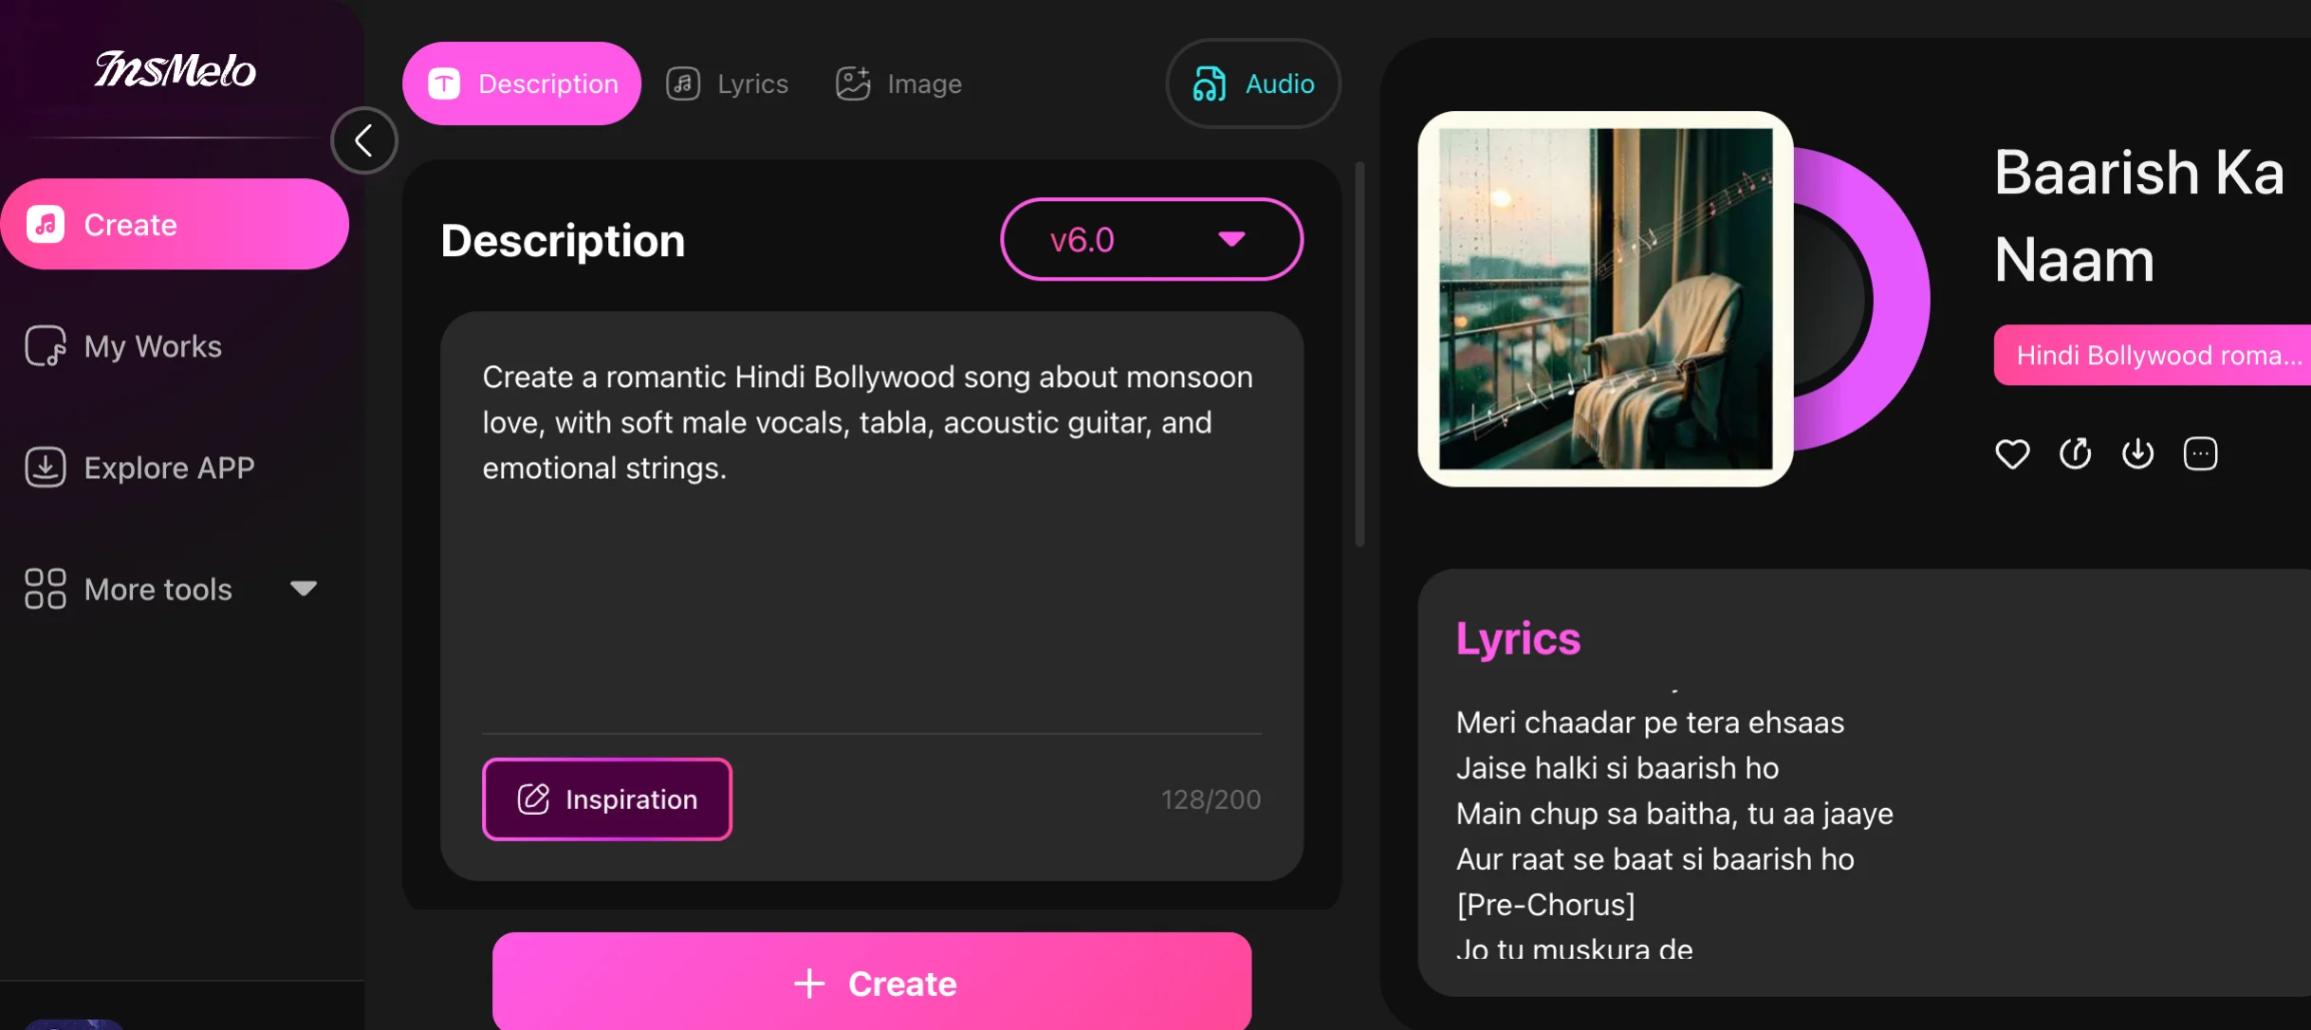The image size is (2311, 1030).
Task: Click the Baarish Ka Naam album cover
Action: pyautogui.click(x=1605, y=299)
